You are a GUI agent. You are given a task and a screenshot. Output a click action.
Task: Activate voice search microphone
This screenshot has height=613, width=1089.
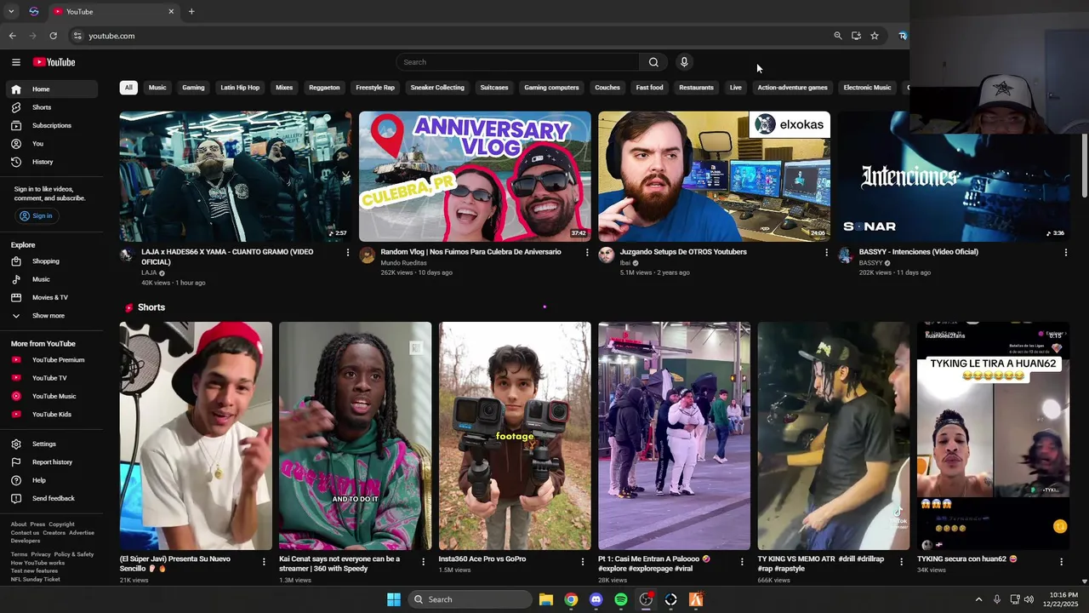point(684,62)
